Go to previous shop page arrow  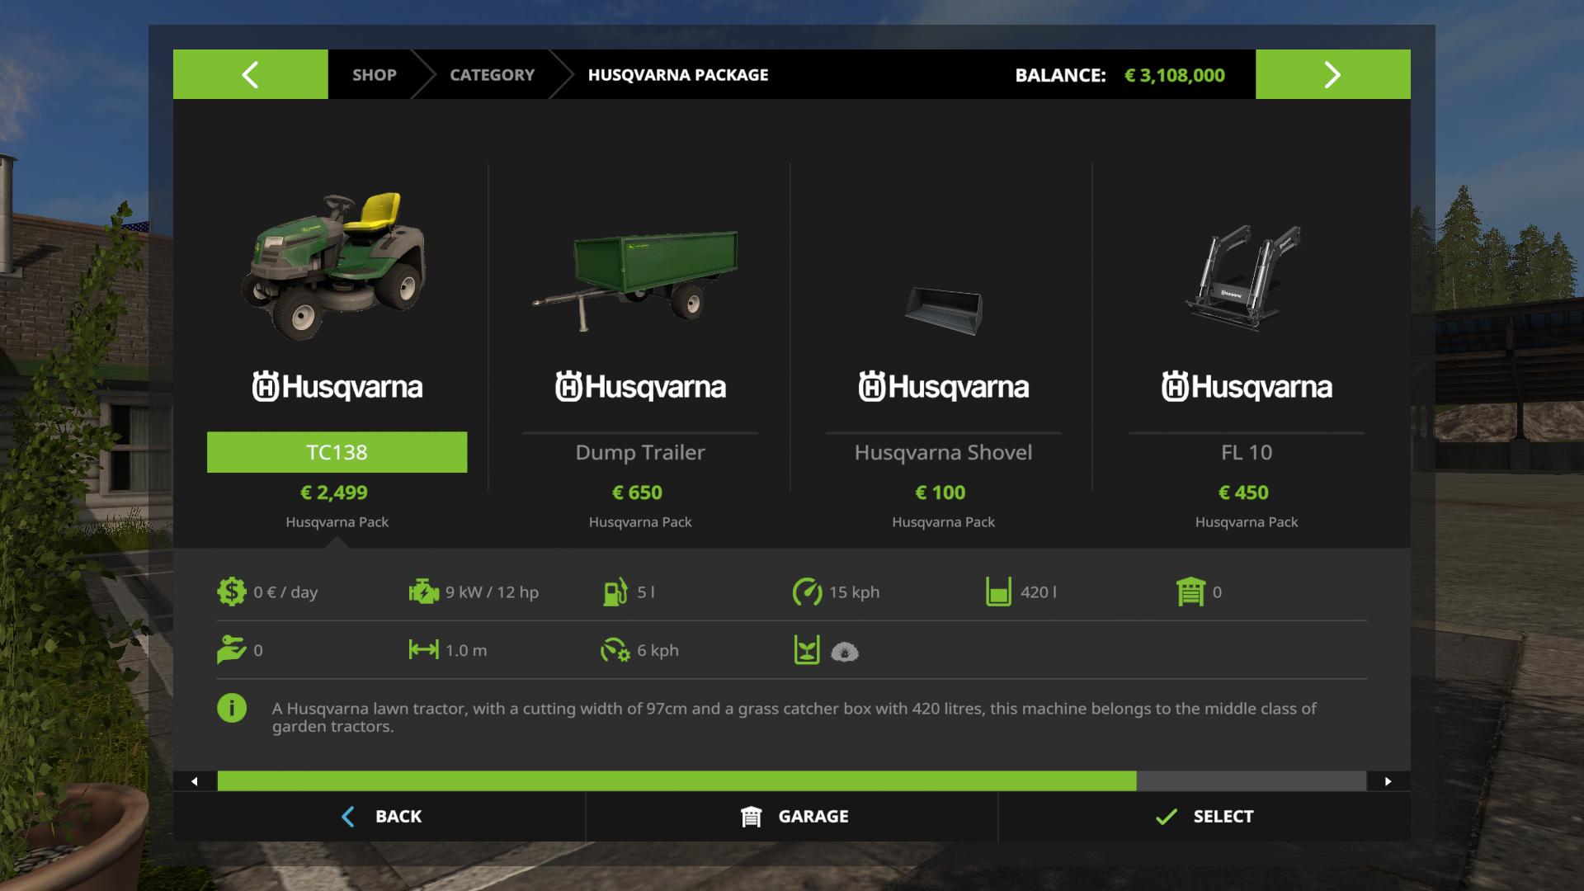[x=250, y=74]
